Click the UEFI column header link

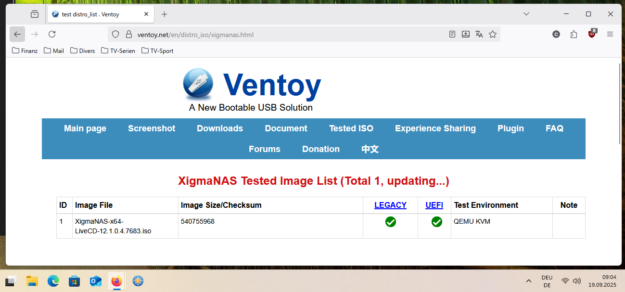(x=434, y=205)
